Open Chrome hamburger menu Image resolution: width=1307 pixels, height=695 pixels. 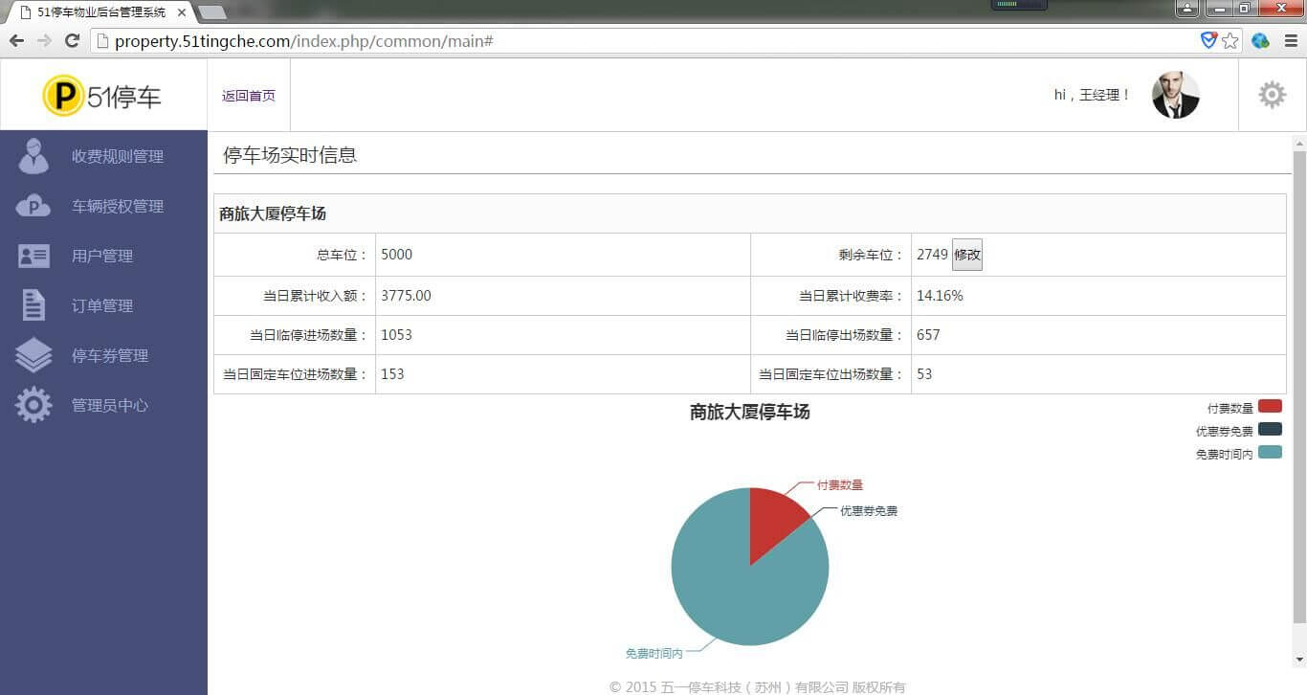click(x=1290, y=41)
